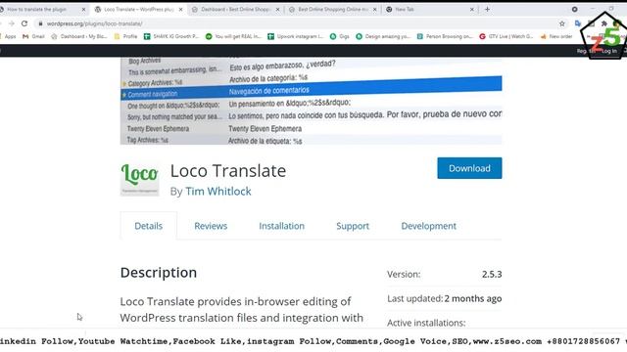Click the 'Active installations:' label
The width and height of the screenshot is (627, 352).
[x=426, y=323]
